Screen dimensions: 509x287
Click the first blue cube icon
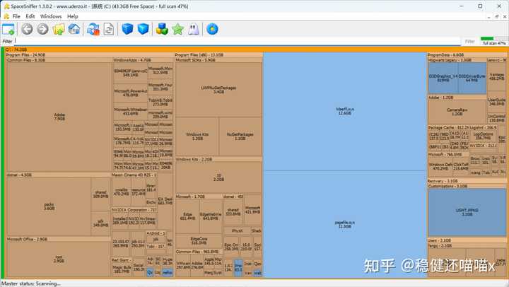pos(127,29)
